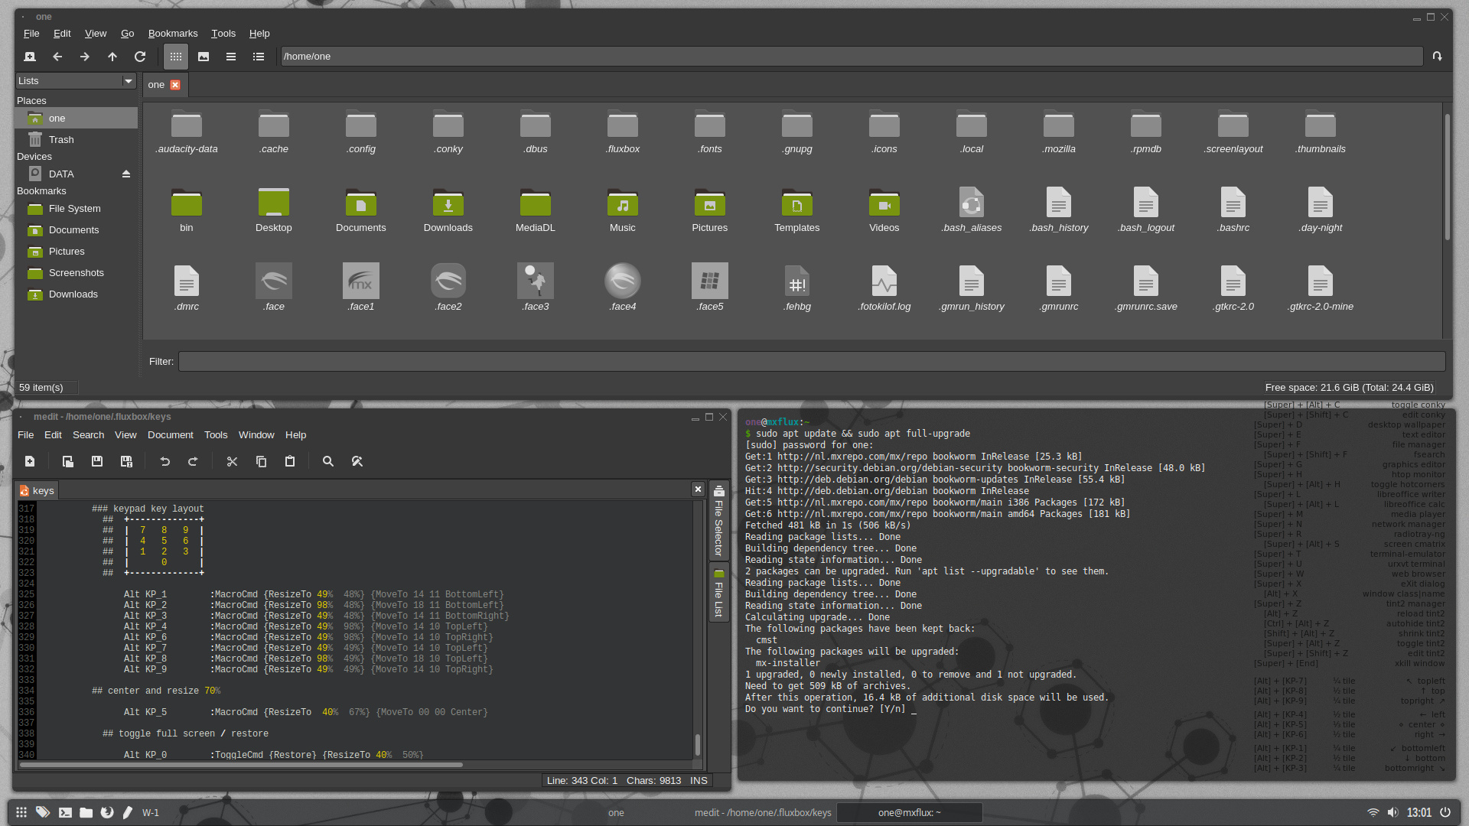Launch terminal from panel icon
The width and height of the screenshot is (1469, 826).
(x=65, y=813)
